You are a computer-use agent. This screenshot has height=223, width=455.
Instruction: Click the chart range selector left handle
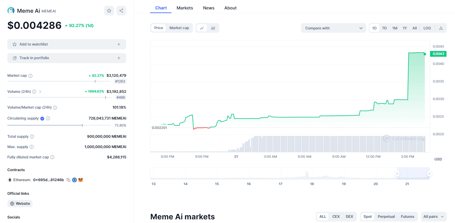tap(397, 174)
